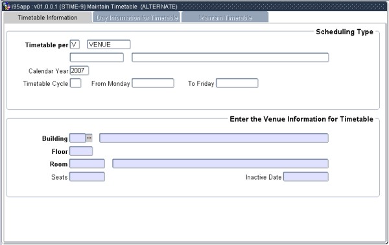The width and height of the screenshot is (389, 245).
Task: Focus the From Monday date field
Action: (153, 83)
